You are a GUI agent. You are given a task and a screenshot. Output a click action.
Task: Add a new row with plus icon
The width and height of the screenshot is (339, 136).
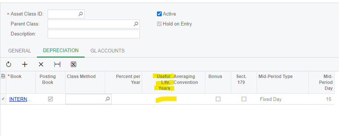click(x=25, y=64)
